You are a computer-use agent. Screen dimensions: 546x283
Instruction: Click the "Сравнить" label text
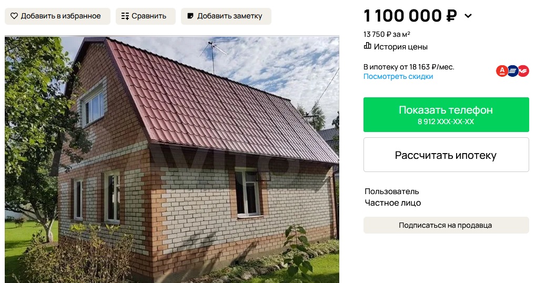click(149, 16)
